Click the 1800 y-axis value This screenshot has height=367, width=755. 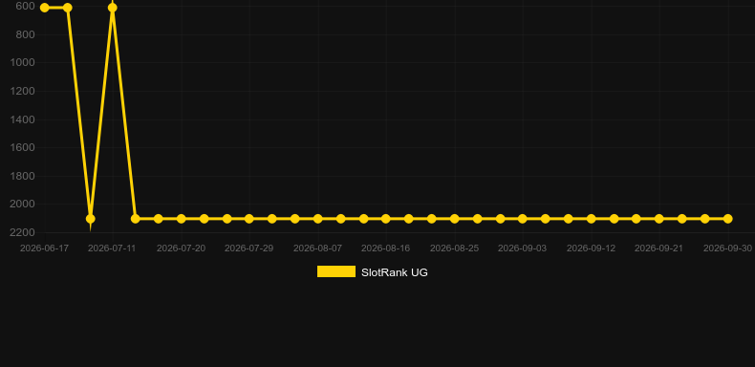coord(23,176)
